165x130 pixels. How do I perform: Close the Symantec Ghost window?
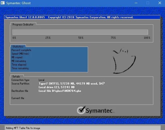coord(160,3)
